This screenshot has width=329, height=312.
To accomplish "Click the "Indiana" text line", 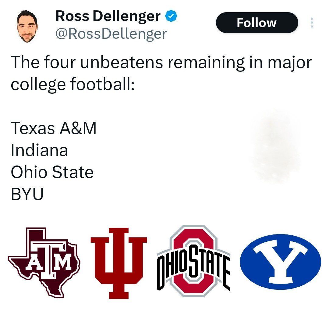I will pos(39,150).
